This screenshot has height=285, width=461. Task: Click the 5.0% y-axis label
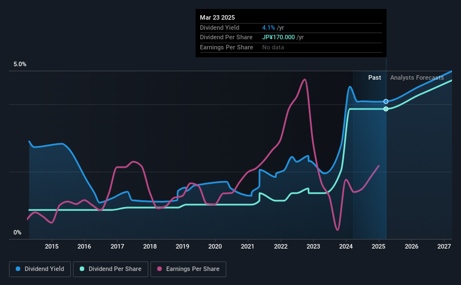point(20,65)
